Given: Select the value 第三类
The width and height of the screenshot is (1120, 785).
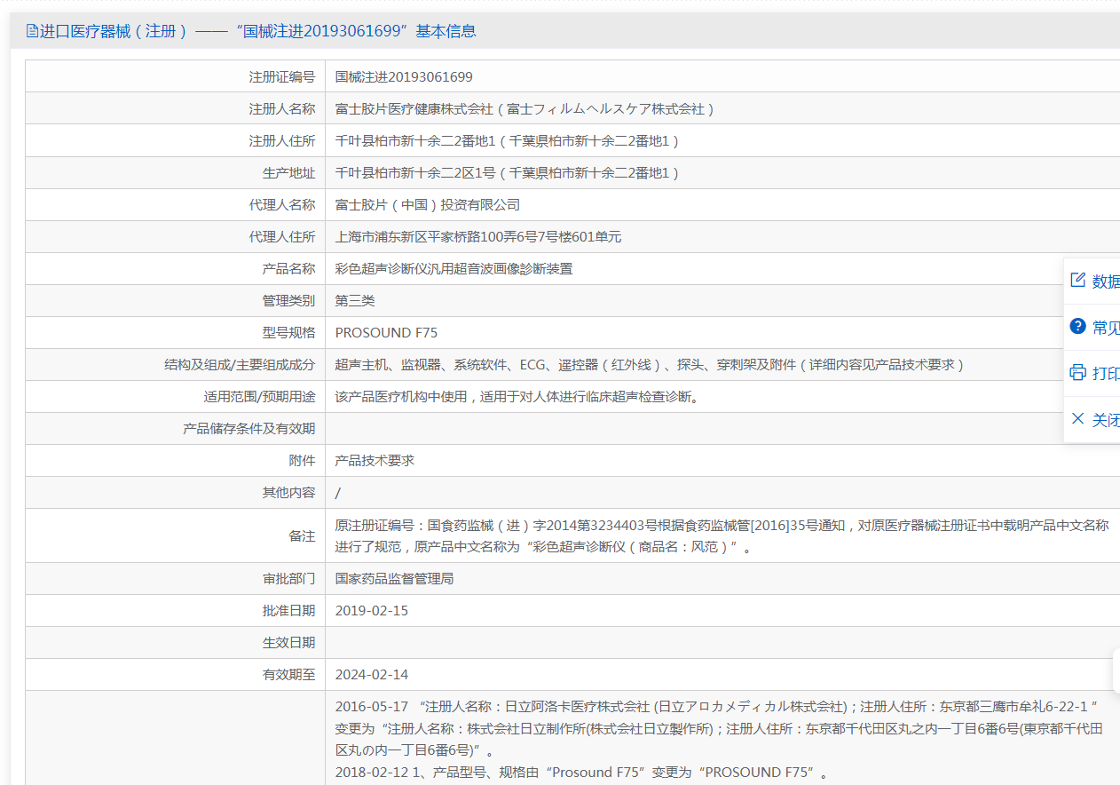Looking at the screenshot, I should coord(355,301).
